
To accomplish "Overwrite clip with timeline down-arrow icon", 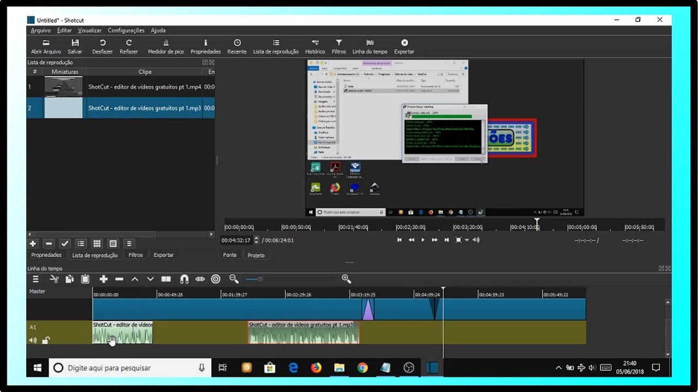I will click(x=151, y=279).
